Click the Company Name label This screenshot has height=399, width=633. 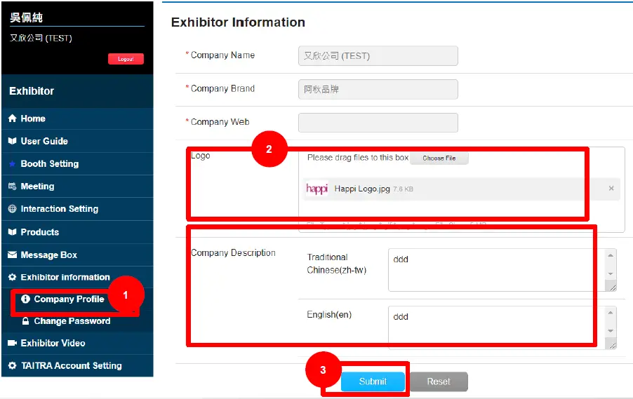222,55
